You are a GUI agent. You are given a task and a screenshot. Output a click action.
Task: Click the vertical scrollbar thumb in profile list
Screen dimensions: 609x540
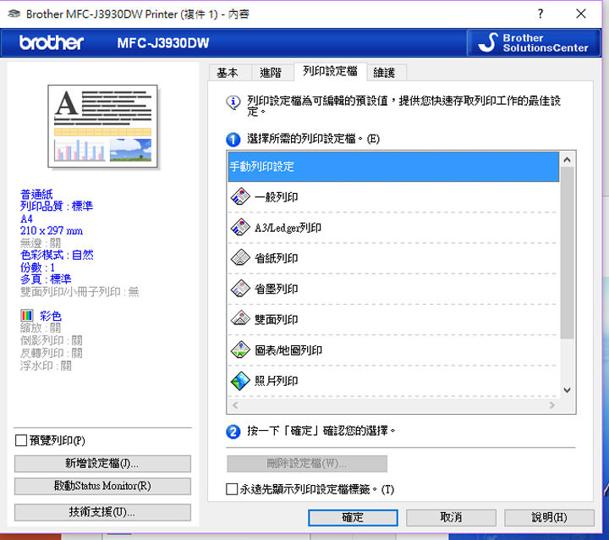[x=567, y=253]
